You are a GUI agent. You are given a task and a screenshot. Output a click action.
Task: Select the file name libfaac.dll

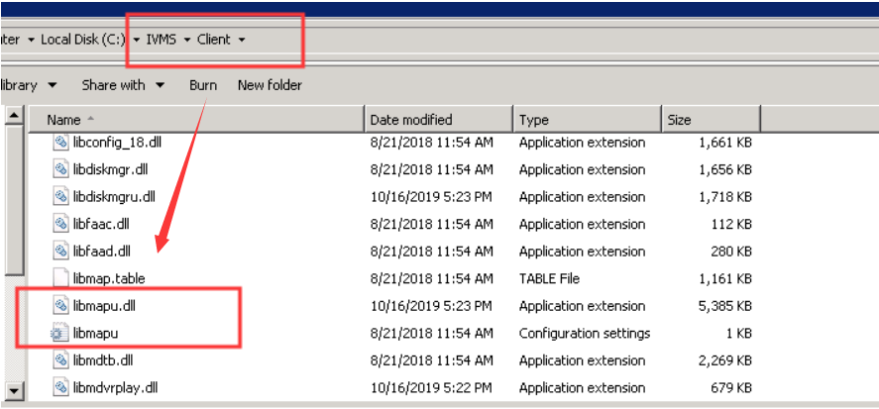[x=101, y=224]
